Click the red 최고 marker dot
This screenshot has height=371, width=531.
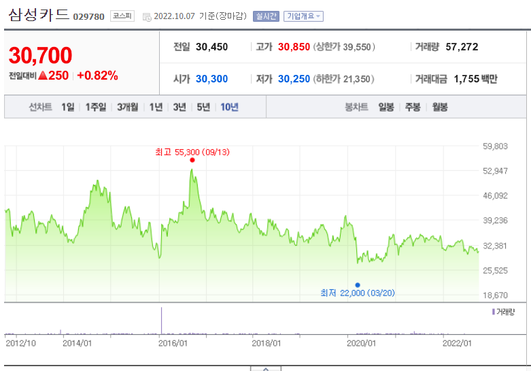[x=192, y=160]
